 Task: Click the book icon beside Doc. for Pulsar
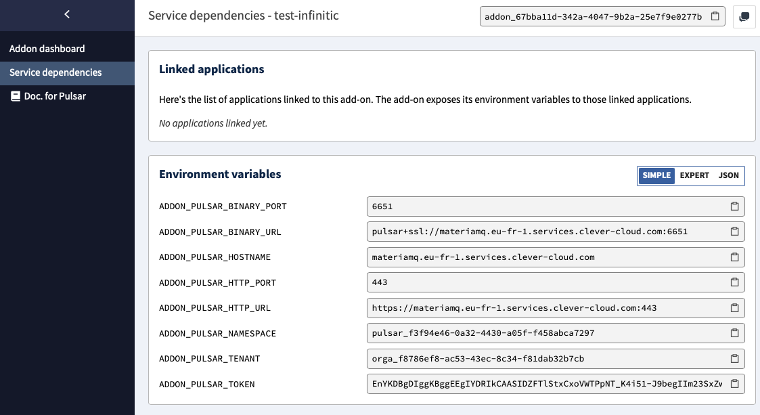16,97
